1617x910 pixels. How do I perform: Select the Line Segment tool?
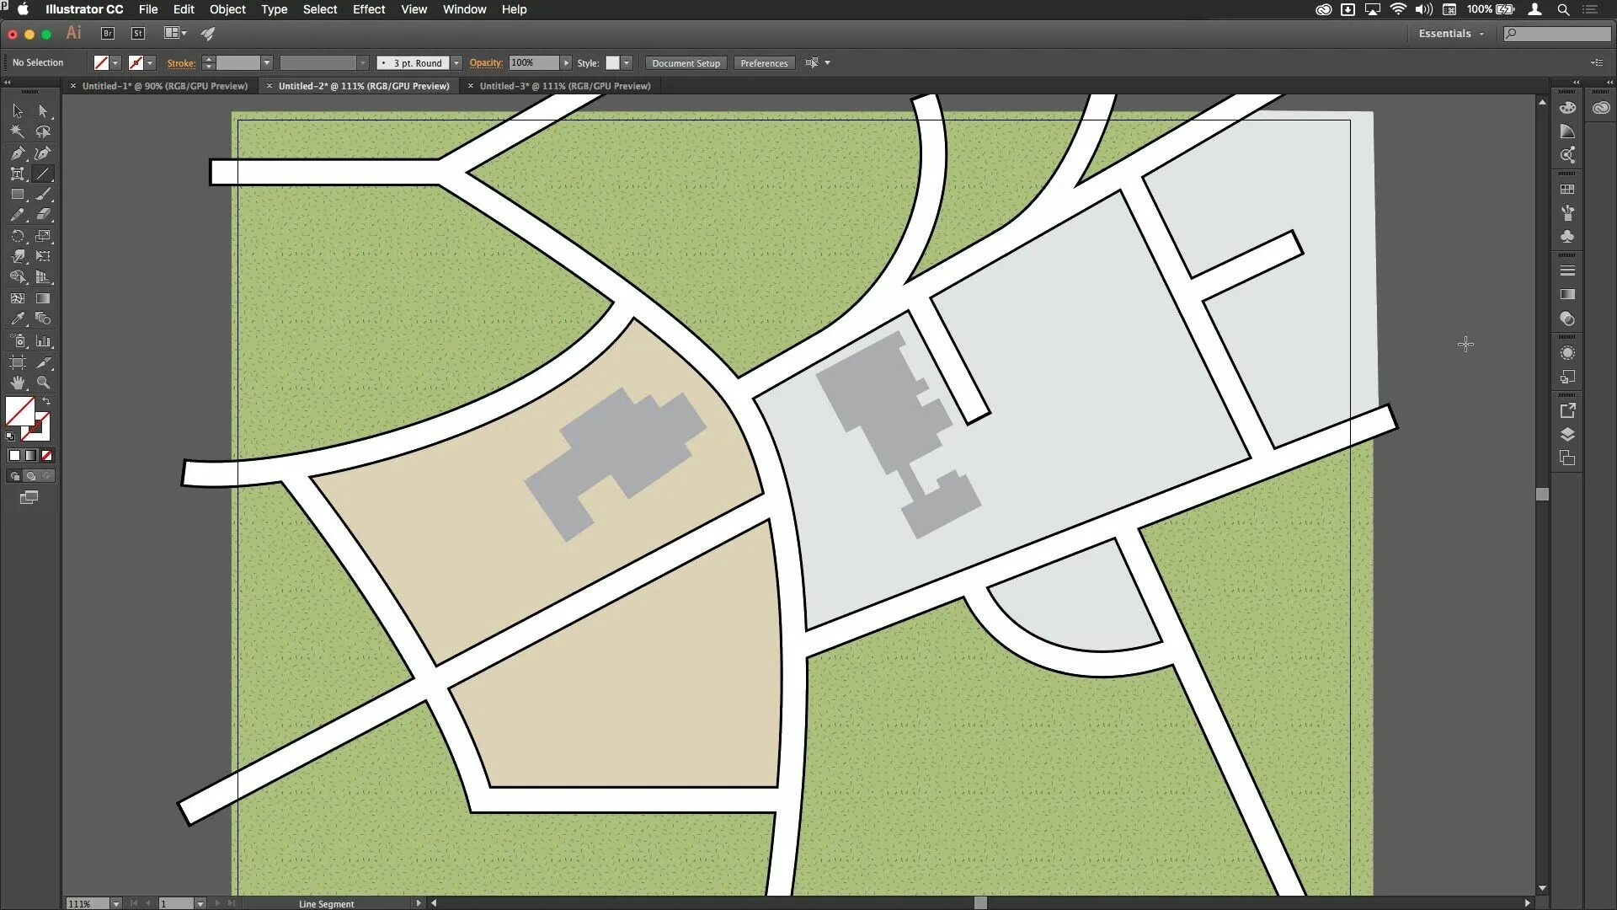[x=45, y=174]
